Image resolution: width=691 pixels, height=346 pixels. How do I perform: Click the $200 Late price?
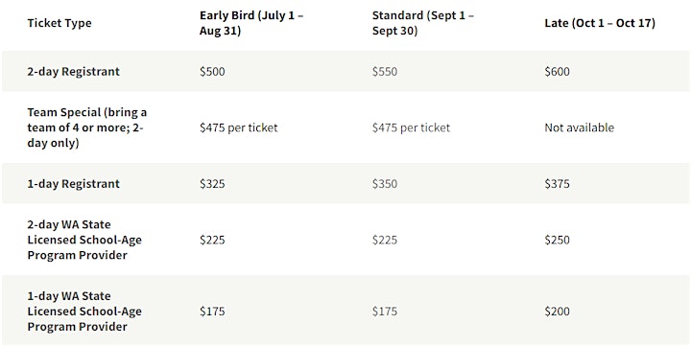[557, 311]
